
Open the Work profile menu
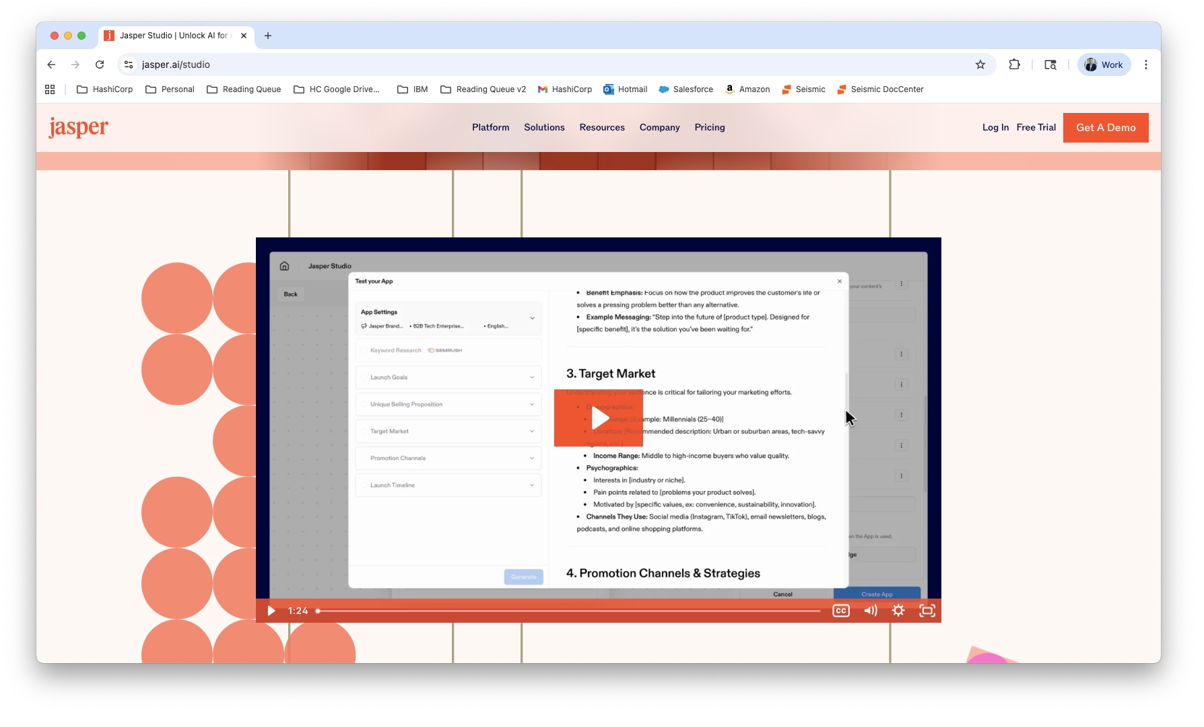1104,65
